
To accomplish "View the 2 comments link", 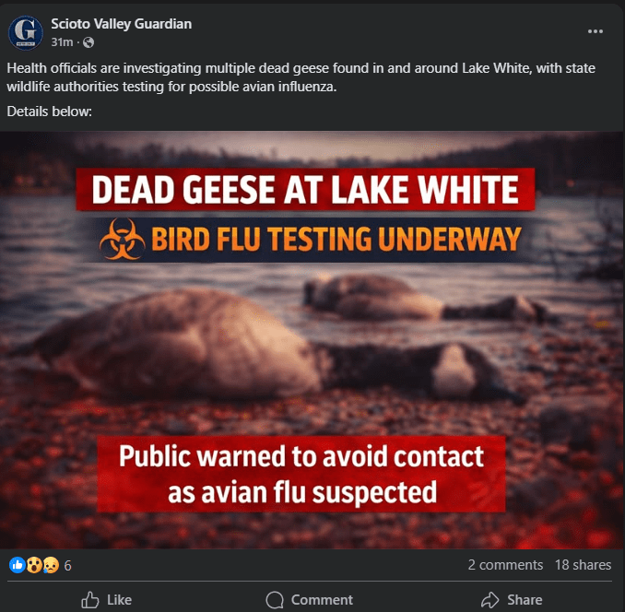I will (505, 565).
